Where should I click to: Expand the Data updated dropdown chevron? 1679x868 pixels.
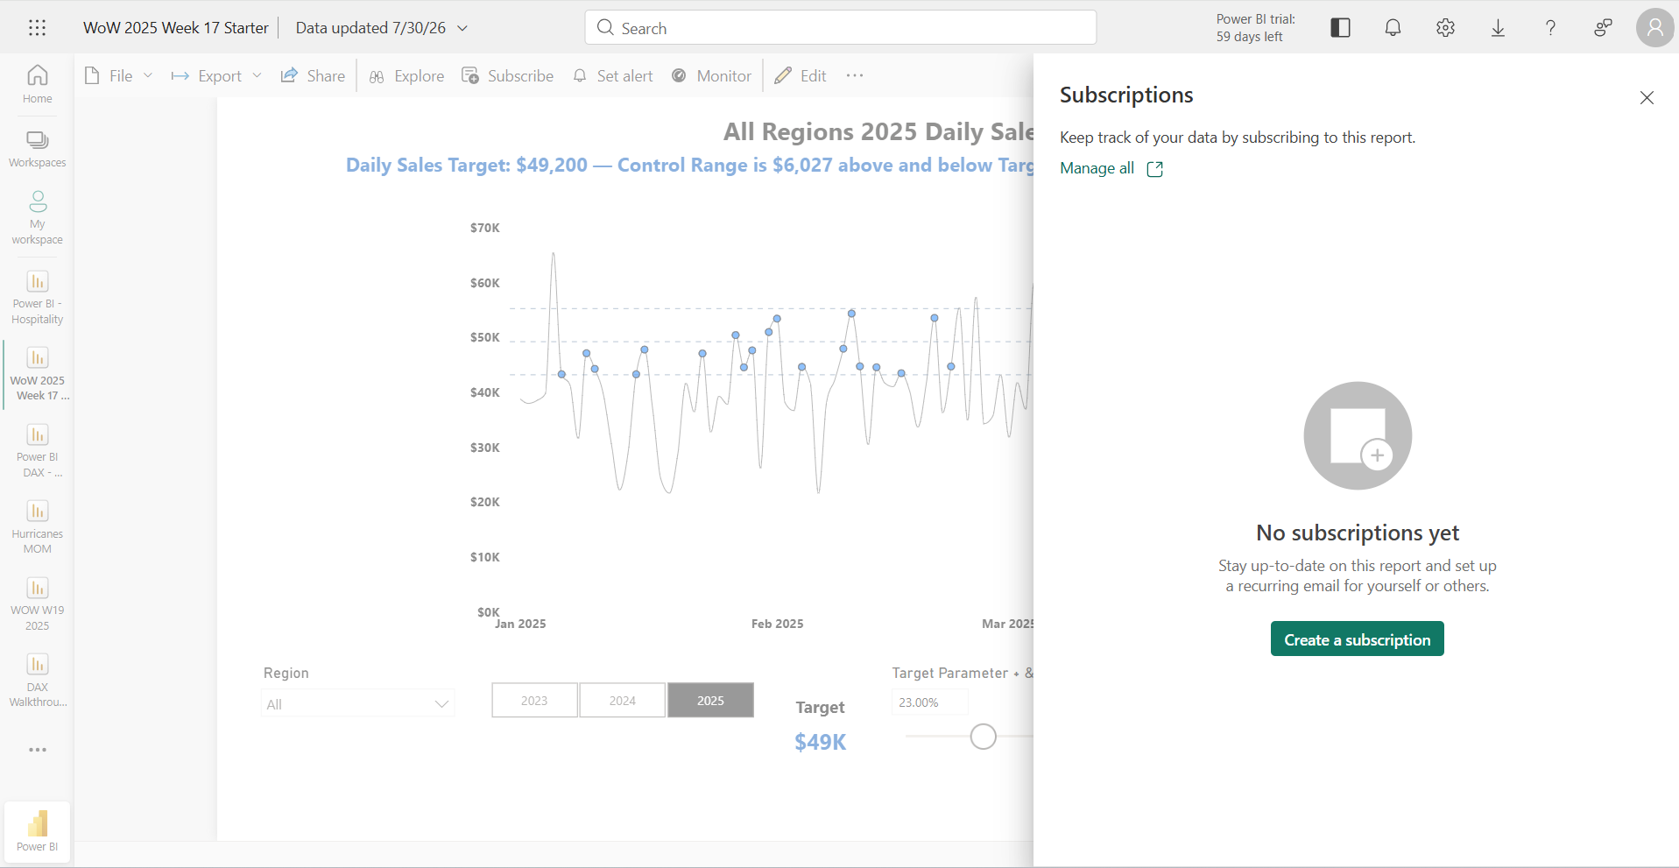(462, 28)
